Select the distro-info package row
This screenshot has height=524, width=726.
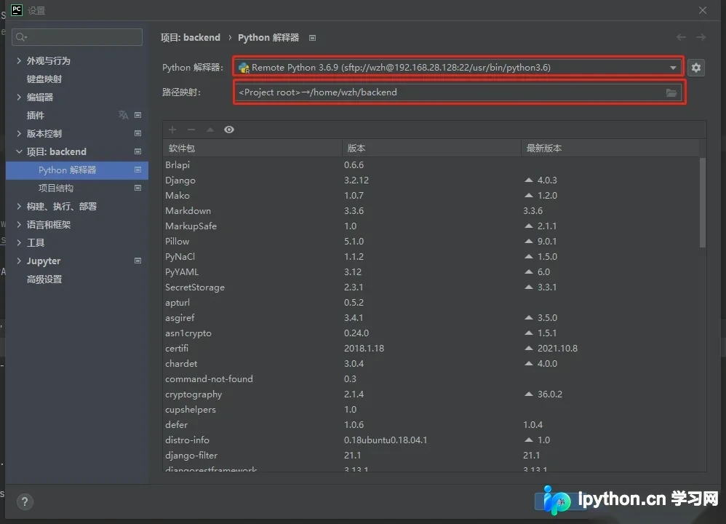click(431, 440)
